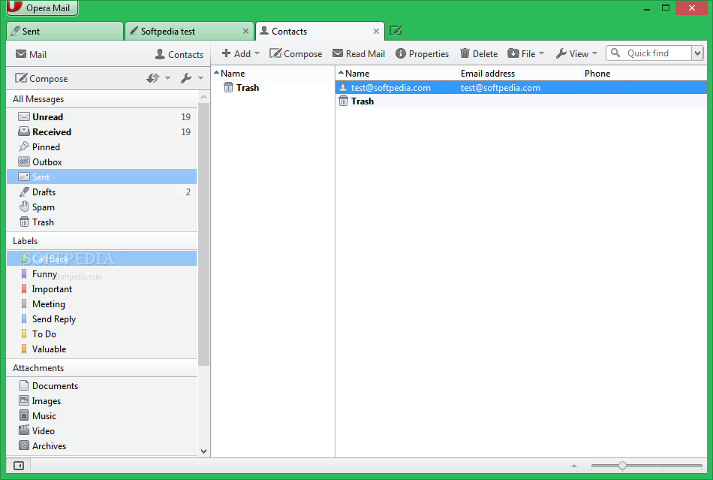Open the Mail panel button

click(31, 54)
